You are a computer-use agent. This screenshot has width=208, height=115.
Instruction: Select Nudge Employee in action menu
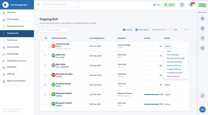pos(174,69)
